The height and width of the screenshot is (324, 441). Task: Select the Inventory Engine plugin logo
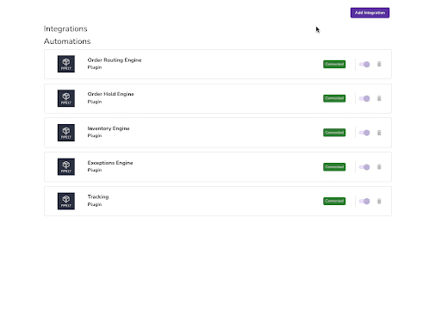66,133
